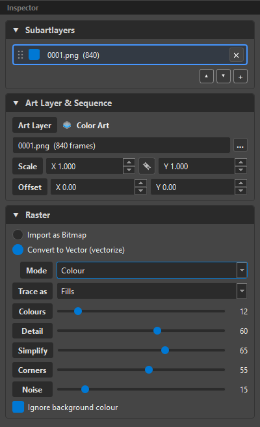
Task: Collapse the Raster section
Action: coord(16,215)
